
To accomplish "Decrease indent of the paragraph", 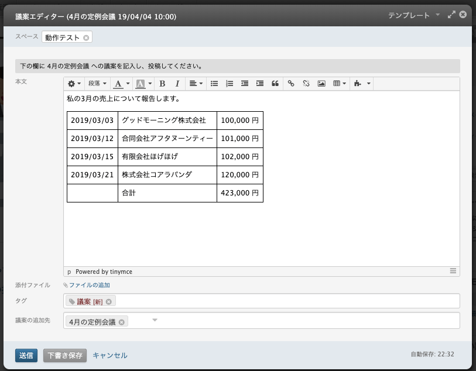I will pos(245,84).
